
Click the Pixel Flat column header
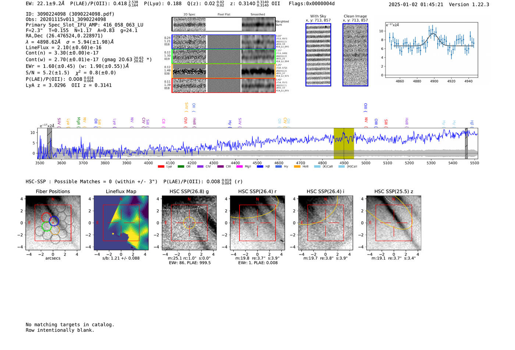(224, 15)
